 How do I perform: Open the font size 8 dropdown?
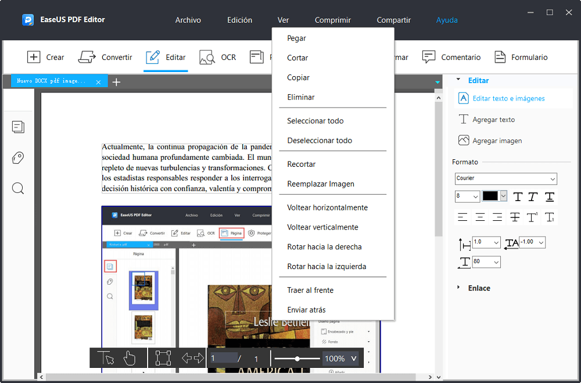[x=467, y=196]
